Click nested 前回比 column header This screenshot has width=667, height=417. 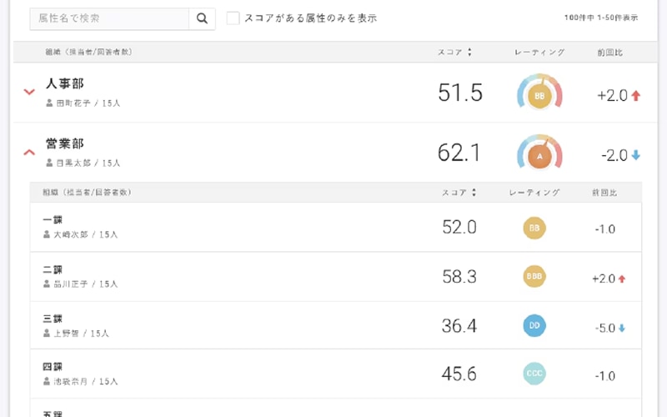(604, 193)
